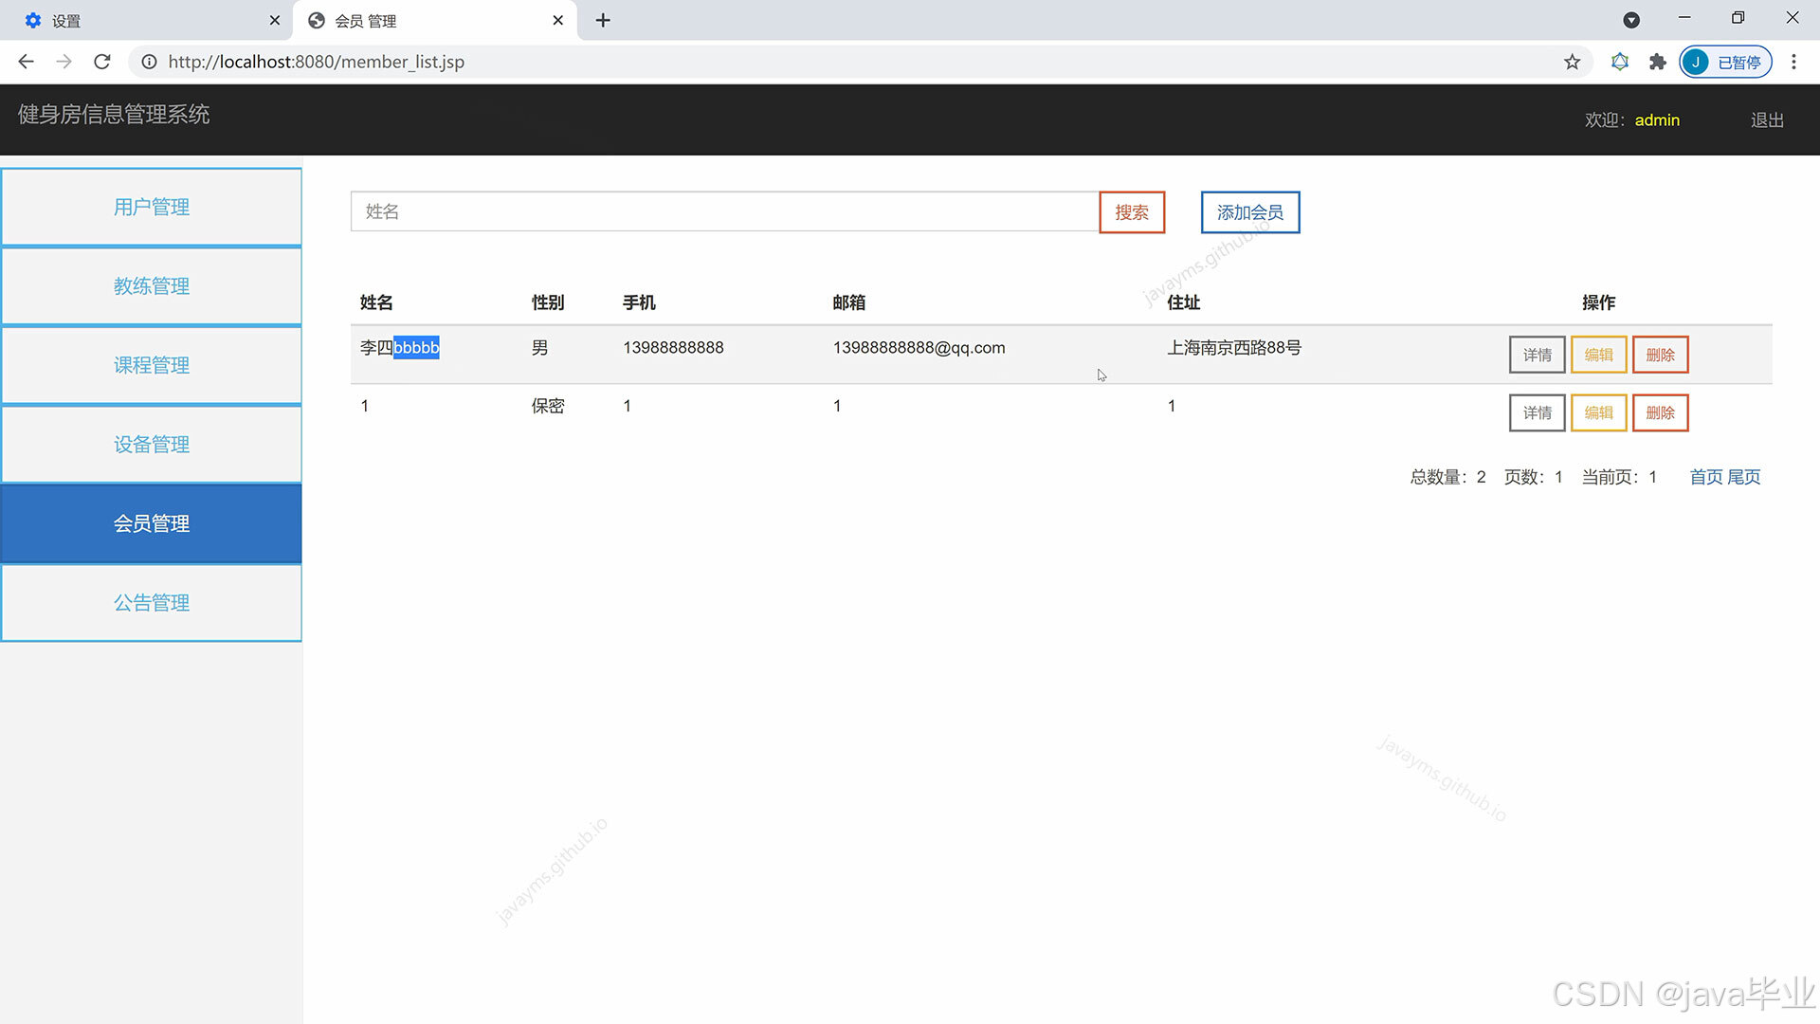Click the 总数量: 2 text
Image resolution: width=1820 pixels, height=1024 pixels.
1447,477
